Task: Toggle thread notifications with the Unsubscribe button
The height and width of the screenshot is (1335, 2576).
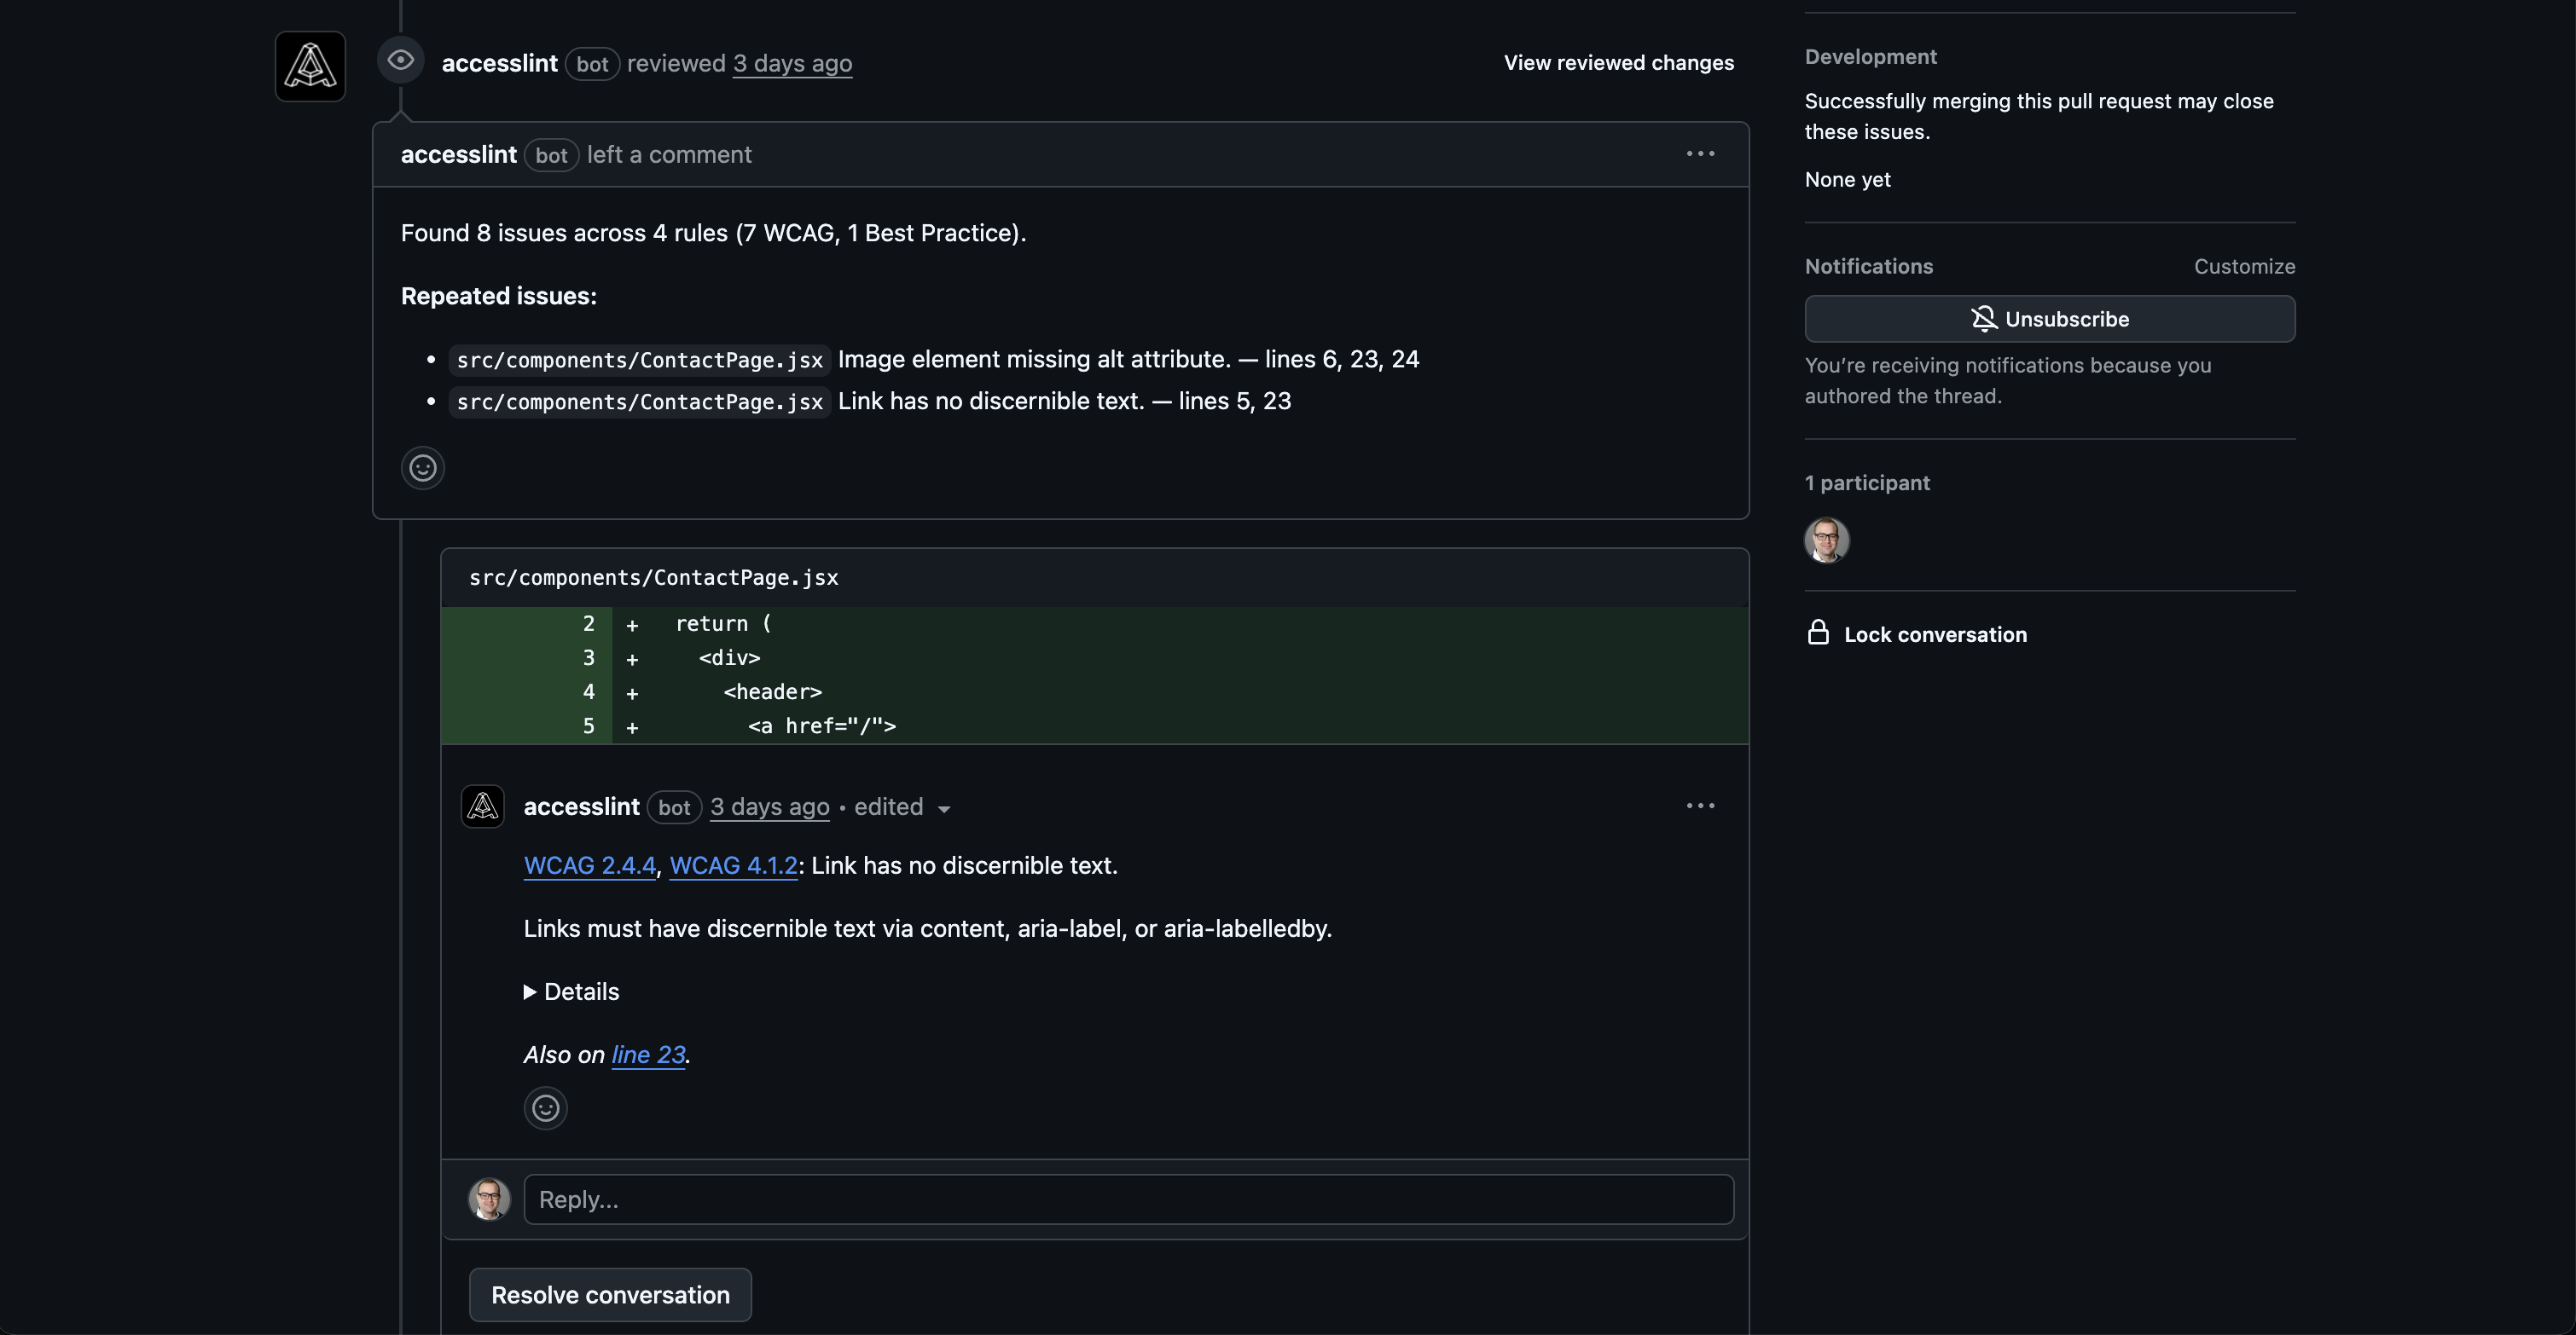Action: pos(2049,319)
